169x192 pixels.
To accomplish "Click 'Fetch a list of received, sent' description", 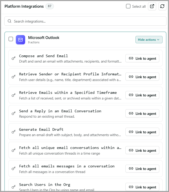I will click(x=70, y=98).
